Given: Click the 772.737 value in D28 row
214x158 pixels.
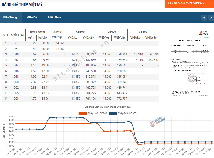Looking at the screenshot, I should tap(122, 99).
